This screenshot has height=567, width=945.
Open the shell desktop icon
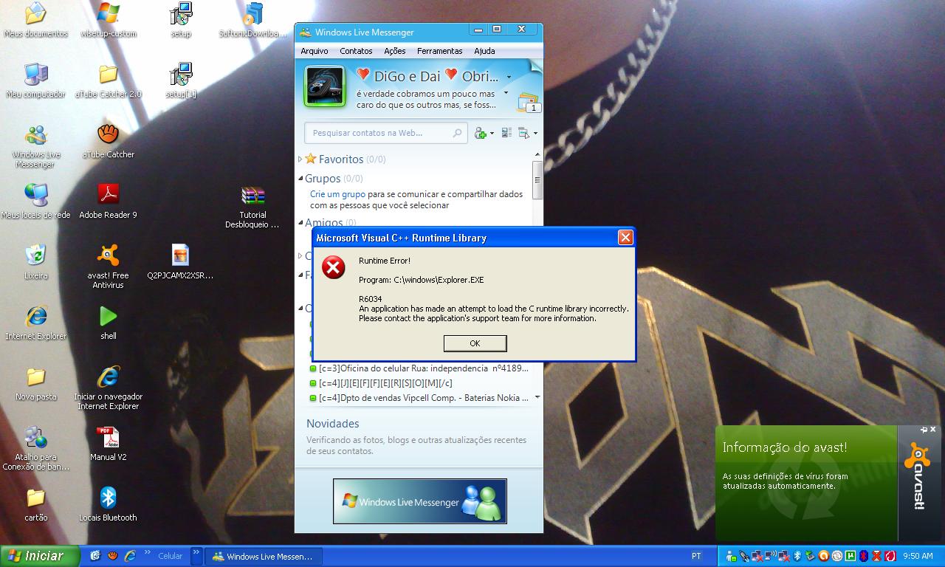pyautogui.click(x=109, y=323)
